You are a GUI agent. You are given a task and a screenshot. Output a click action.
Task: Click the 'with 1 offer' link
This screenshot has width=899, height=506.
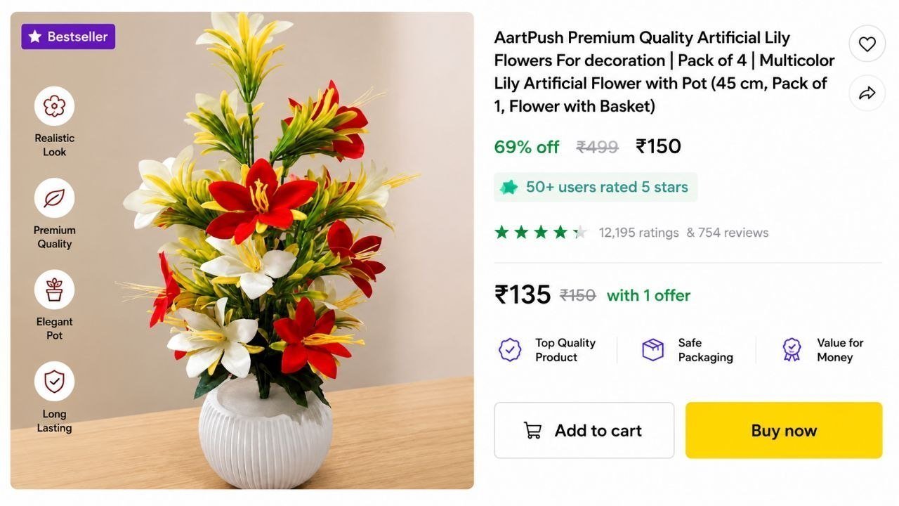click(648, 295)
